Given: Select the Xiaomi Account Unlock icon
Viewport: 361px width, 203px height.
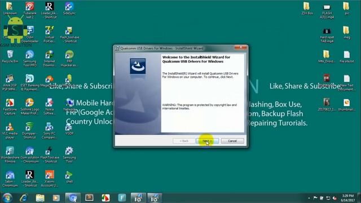Looking at the screenshot, I should pyautogui.click(x=50, y=179).
